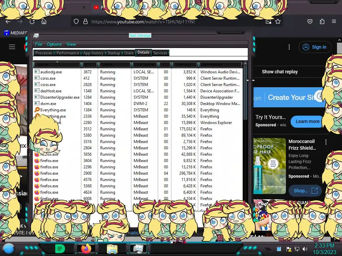Open YouTube's guide hamburger menu
The width and height of the screenshot is (342, 256).
coord(12,47)
